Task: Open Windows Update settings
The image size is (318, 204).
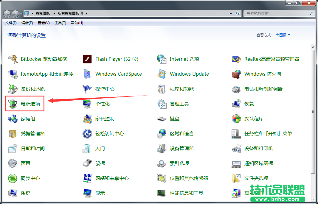Action: [189, 74]
